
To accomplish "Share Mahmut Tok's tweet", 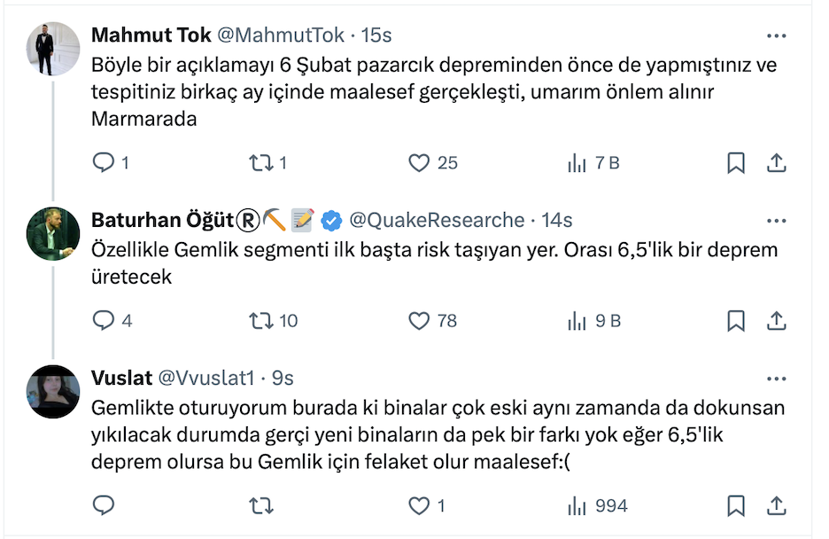I will coord(776,163).
